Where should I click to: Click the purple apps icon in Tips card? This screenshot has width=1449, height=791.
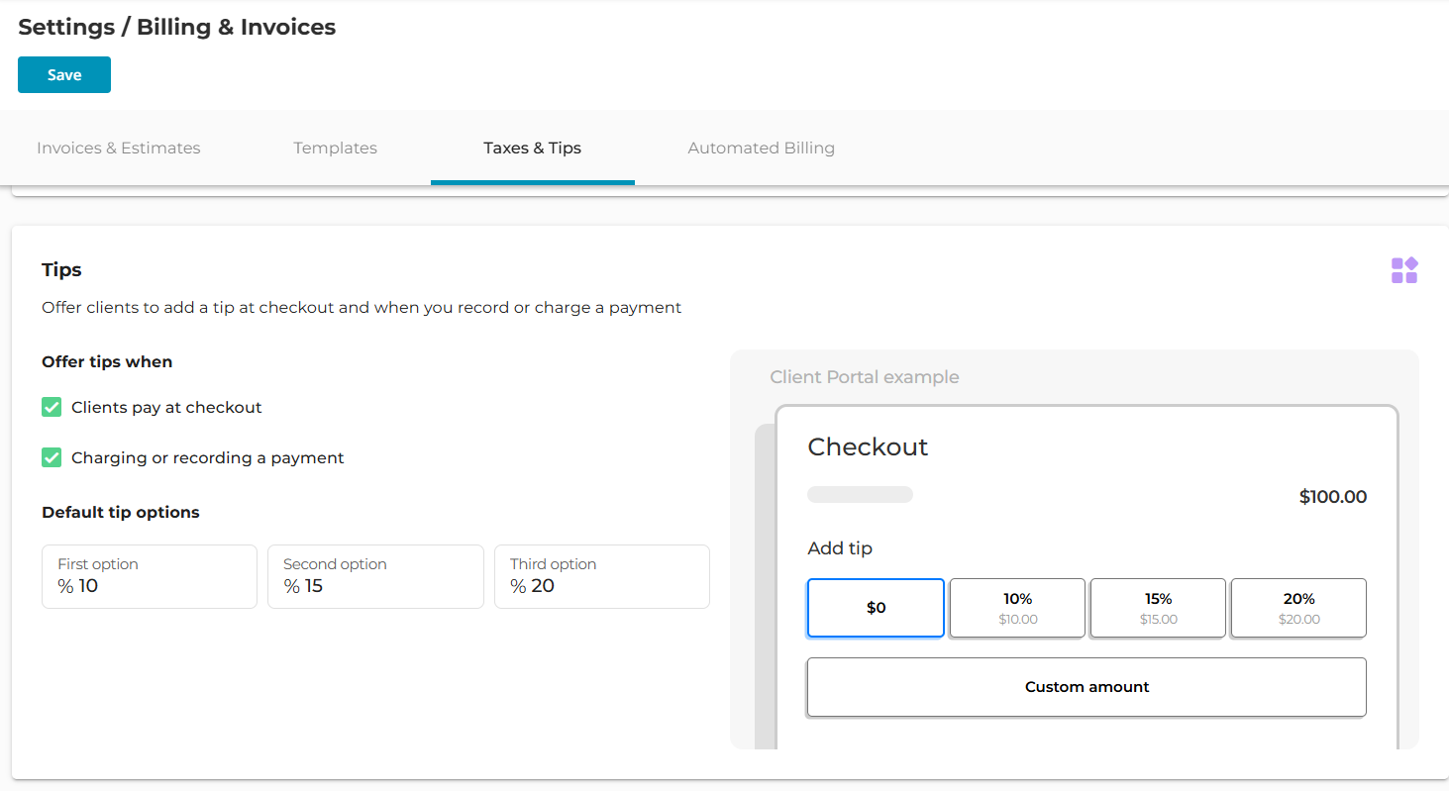pyautogui.click(x=1403, y=270)
